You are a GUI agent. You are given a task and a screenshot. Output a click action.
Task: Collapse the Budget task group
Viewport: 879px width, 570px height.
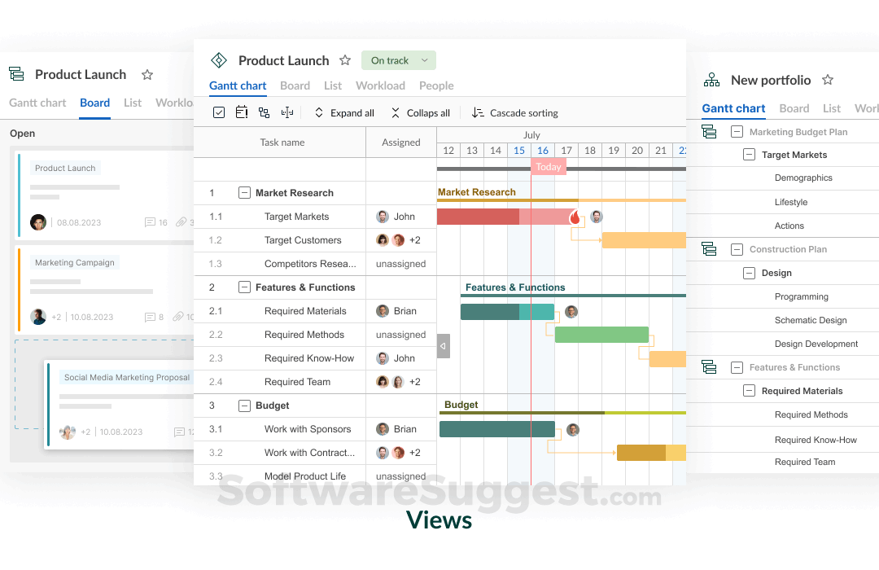pyautogui.click(x=244, y=406)
